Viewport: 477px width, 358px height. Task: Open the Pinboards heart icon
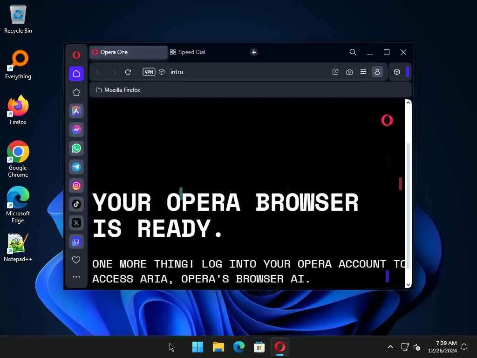click(76, 260)
